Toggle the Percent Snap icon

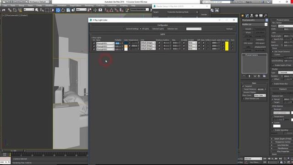coord(116,10)
